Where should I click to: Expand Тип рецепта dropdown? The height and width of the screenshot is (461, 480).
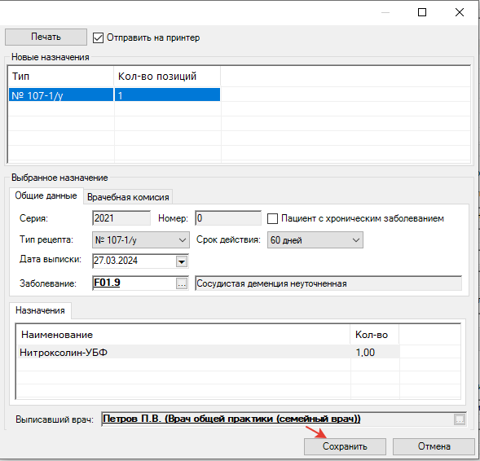141,239
